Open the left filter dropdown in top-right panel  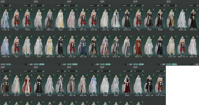tap(170, 5)
